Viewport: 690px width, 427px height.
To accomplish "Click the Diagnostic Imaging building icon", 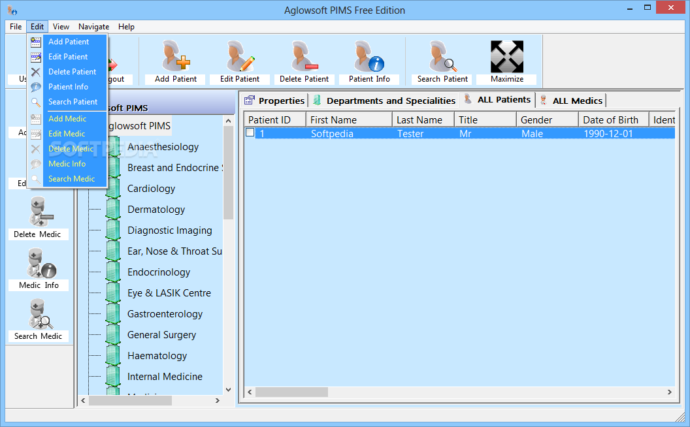I will coord(113,230).
